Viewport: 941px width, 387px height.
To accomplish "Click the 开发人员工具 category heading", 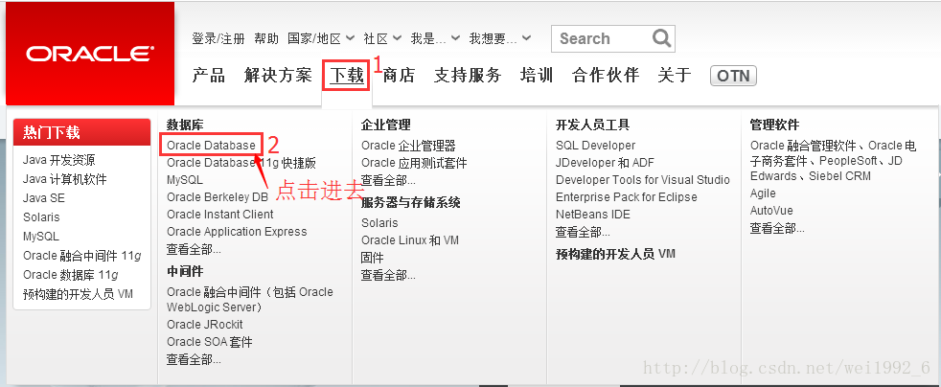I will (x=592, y=125).
